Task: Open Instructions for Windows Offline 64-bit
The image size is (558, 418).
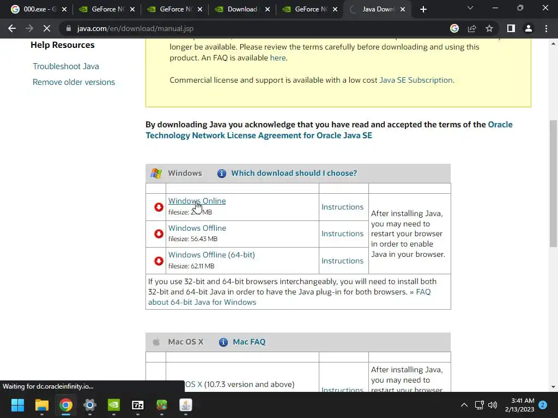Action: [x=342, y=261]
